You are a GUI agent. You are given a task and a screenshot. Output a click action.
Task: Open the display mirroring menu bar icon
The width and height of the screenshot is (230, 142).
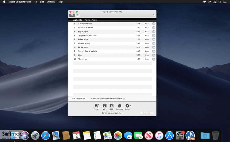coord(214,2)
